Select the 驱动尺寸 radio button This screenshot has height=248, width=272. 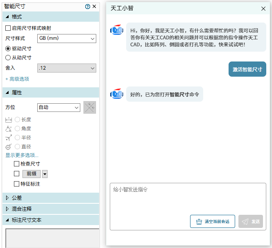(x=8, y=49)
